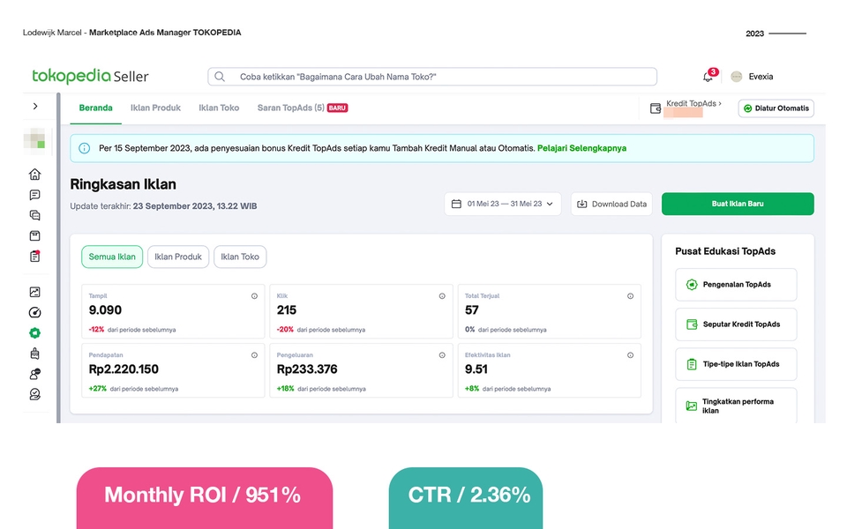The width and height of the screenshot is (847, 529).
Task: Select the orders box icon in sidebar
Action: click(x=35, y=235)
